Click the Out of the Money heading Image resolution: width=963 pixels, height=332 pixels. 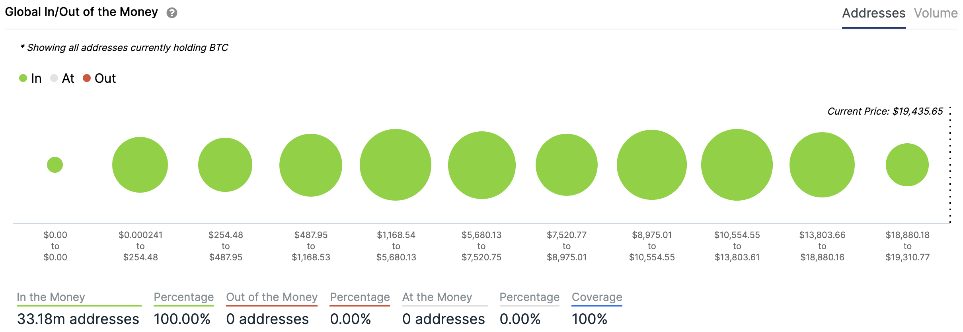tap(272, 297)
